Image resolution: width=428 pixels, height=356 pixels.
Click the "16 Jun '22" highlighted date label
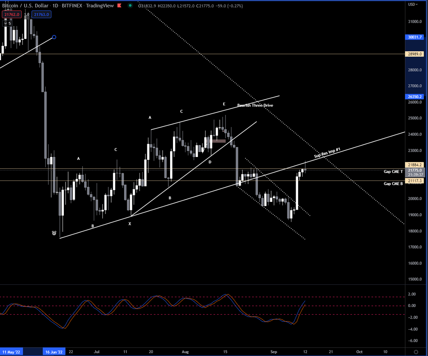pyautogui.click(x=54, y=351)
